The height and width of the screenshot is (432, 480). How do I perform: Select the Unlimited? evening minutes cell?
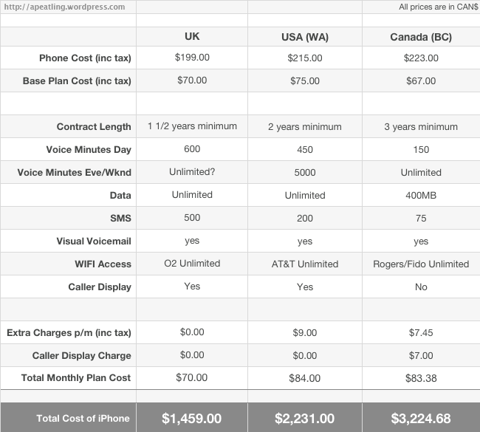click(x=192, y=172)
